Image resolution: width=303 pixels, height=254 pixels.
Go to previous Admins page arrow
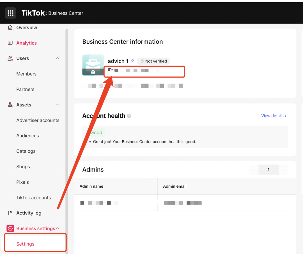[x=254, y=169]
